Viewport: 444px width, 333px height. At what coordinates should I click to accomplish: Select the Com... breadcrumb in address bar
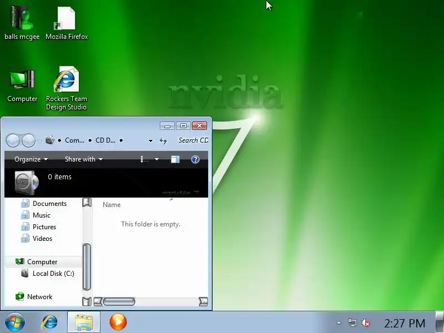pyautogui.click(x=74, y=140)
